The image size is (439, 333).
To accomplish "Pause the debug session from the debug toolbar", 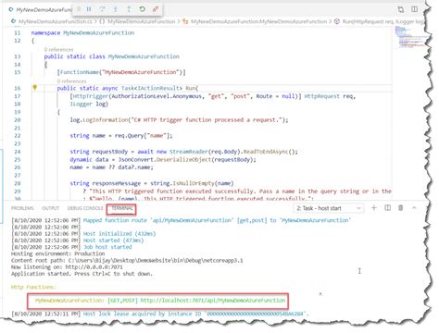I will (89, 9).
